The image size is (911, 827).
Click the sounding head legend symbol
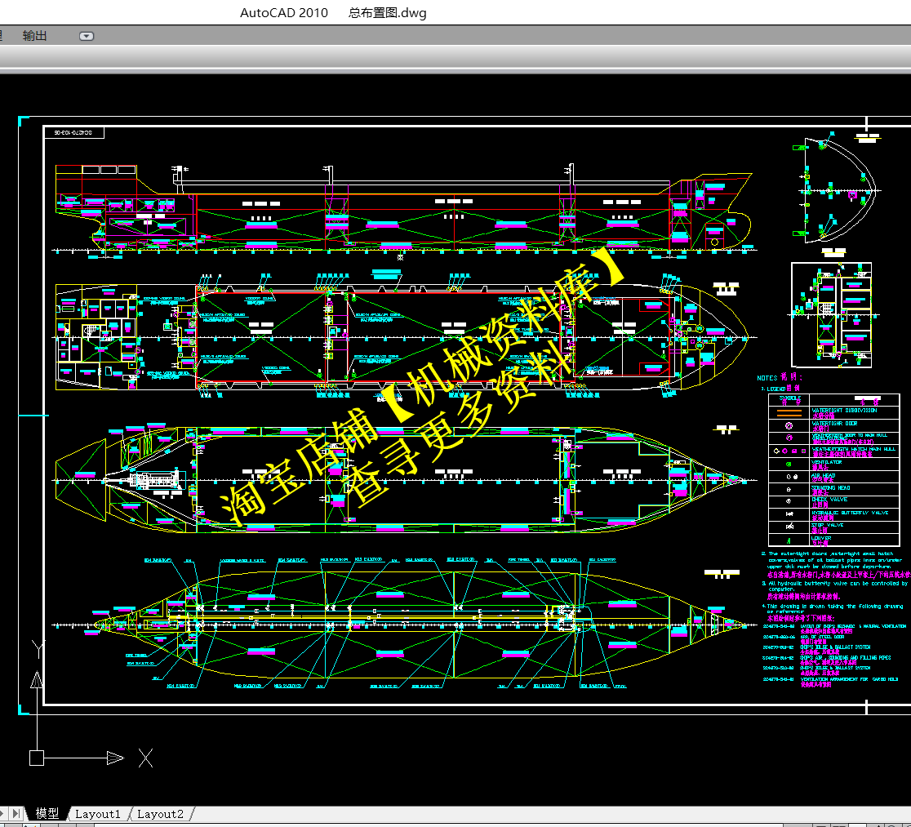(x=789, y=489)
